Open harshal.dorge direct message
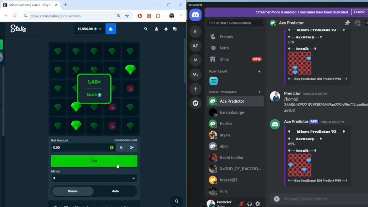The image size is (368, 207). 235,112
